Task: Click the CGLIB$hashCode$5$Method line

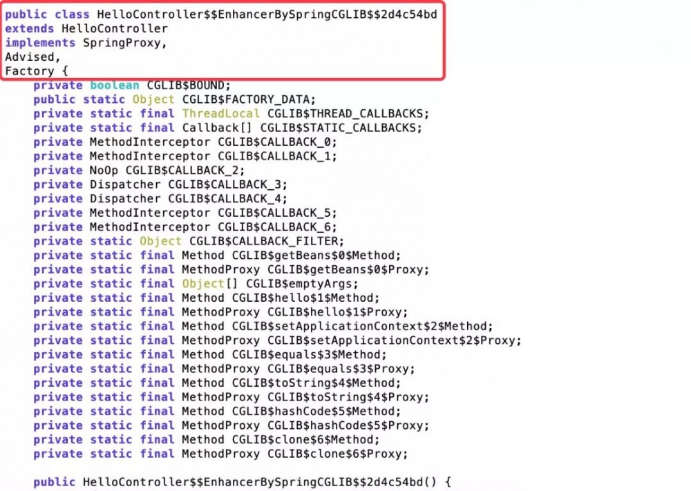Action: point(217,412)
